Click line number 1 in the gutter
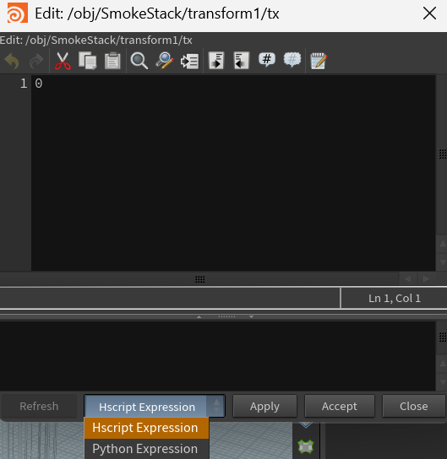Screen dimensions: 447x459 [x=24, y=84]
